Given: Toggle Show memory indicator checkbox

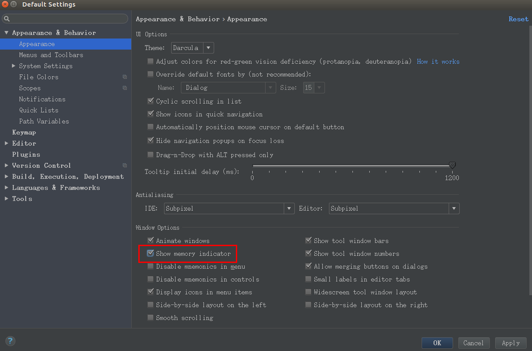Looking at the screenshot, I should click(x=151, y=254).
